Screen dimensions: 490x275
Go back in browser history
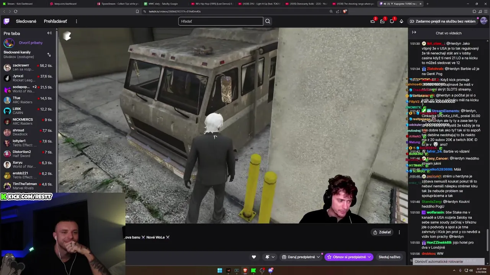pos(4,11)
